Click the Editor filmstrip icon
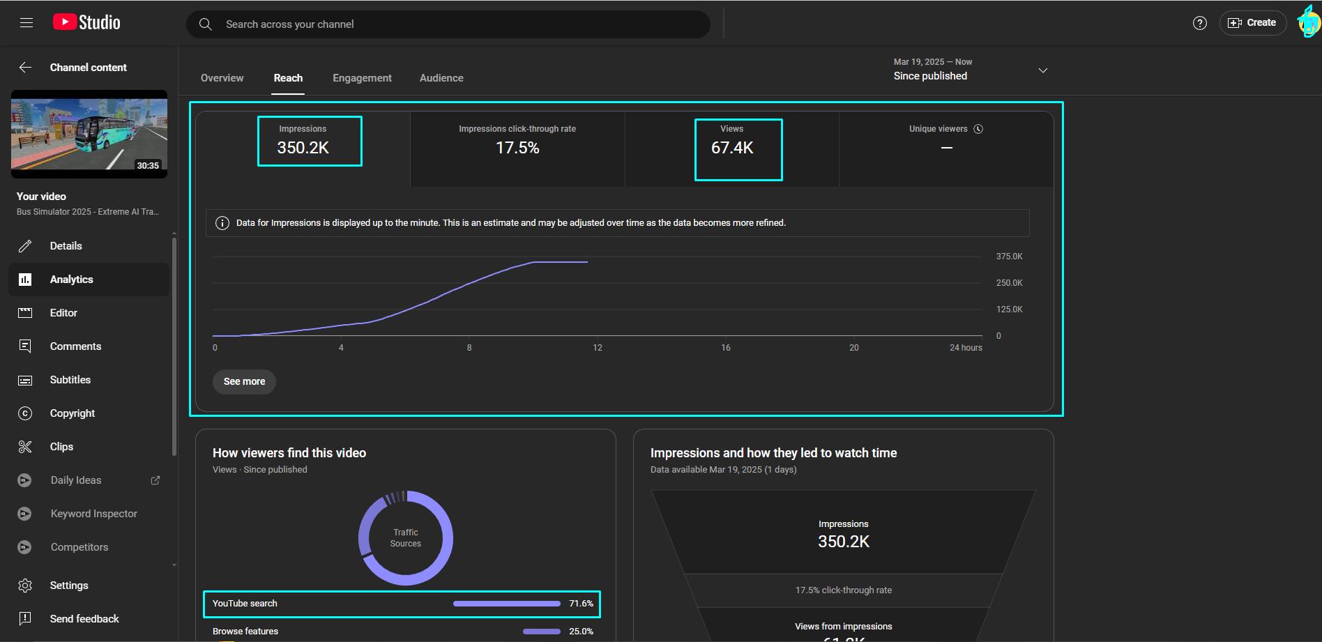The image size is (1322, 642). click(25, 313)
